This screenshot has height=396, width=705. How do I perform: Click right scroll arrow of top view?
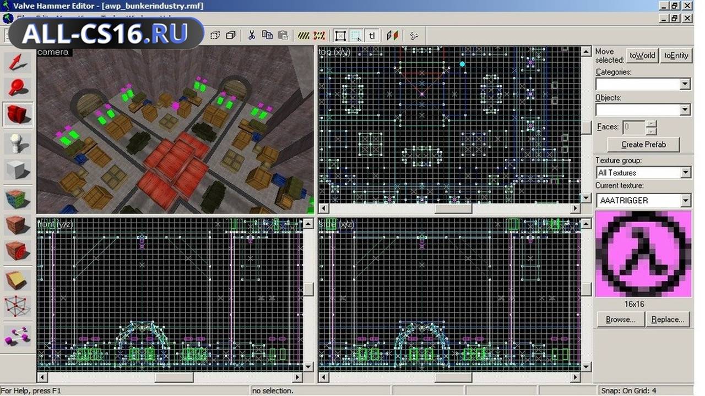coord(576,209)
